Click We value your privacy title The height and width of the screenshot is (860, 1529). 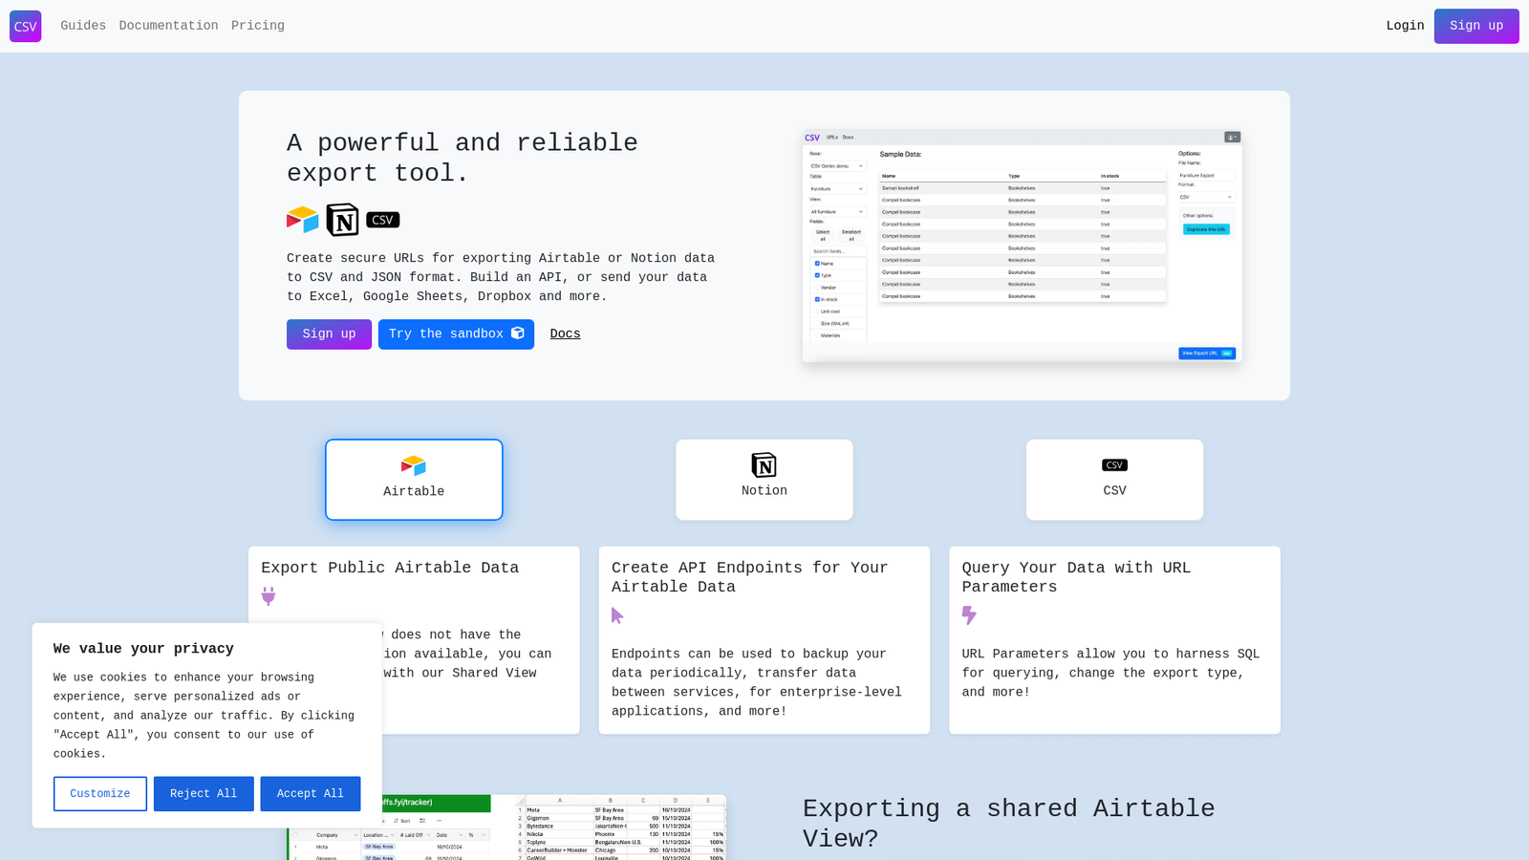click(x=143, y=649)
